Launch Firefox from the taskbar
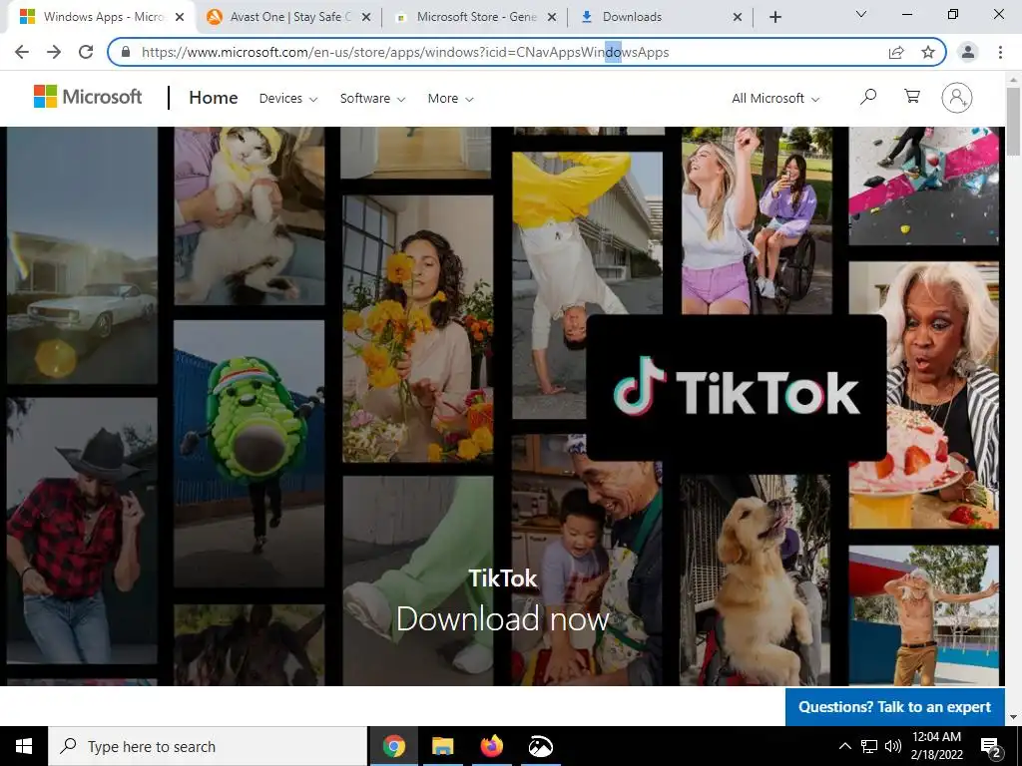The height and width of the screenshot is (766, 1022). pos(491,746)
